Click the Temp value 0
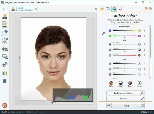This screenshot has height=114, width=154. pyautogui.click(x=144, y=31)
